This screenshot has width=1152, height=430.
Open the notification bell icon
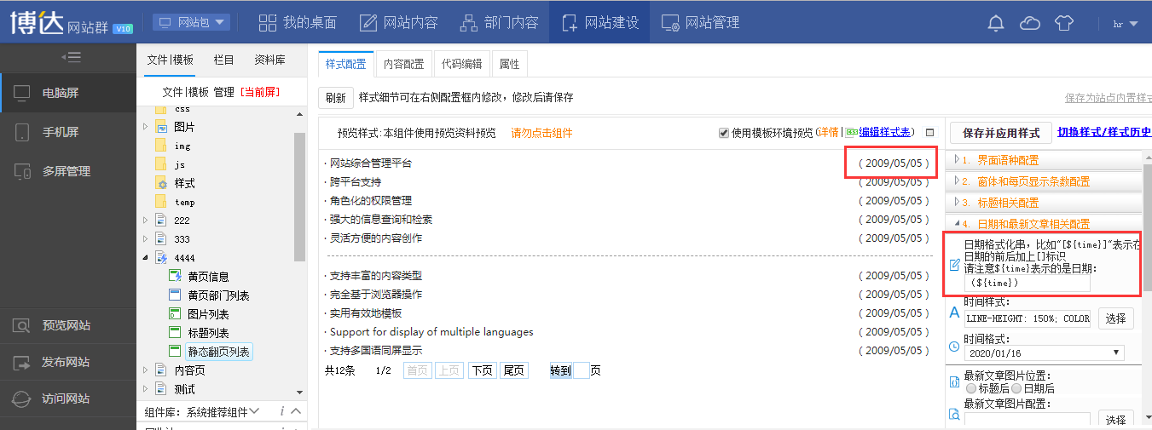pos(995,23)
